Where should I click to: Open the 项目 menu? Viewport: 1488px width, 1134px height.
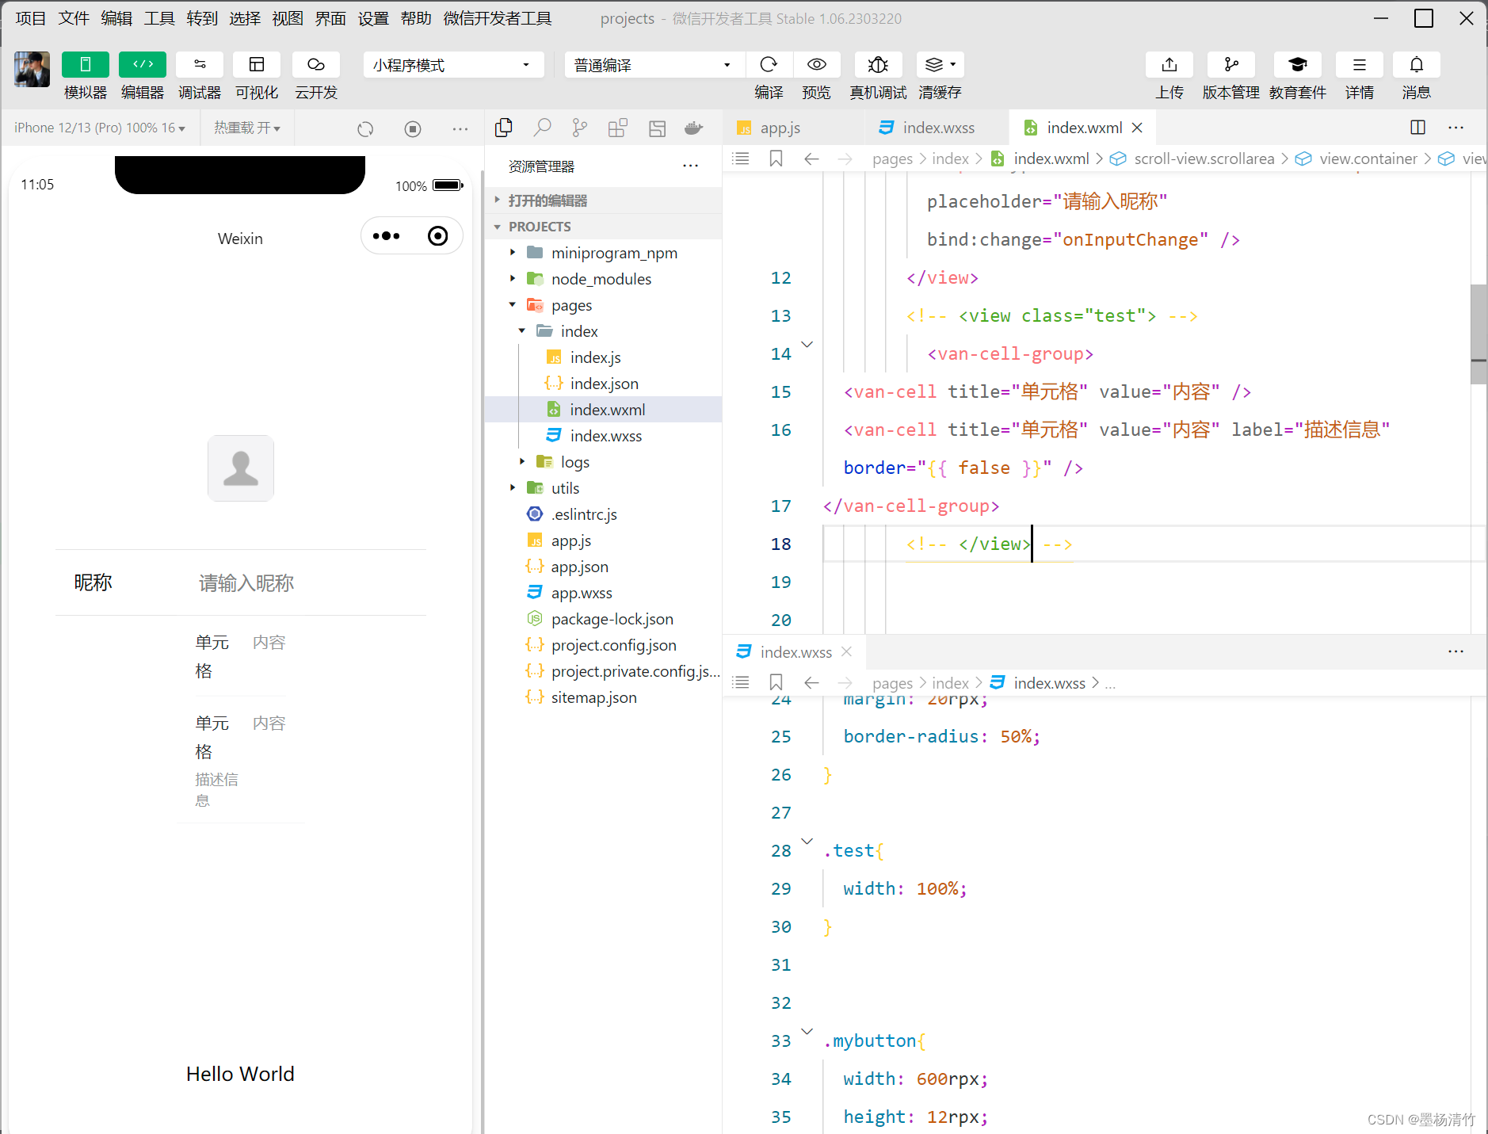31,18
